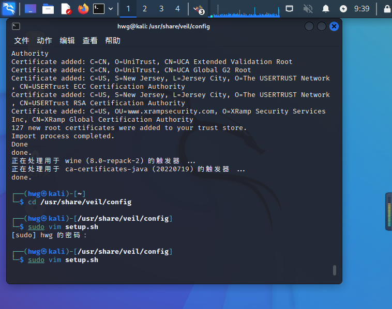Switch to workspace 1

(x=128, y=9)
